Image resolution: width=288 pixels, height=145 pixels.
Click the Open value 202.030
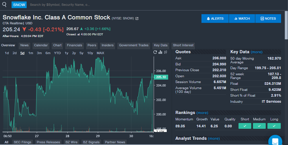(x=219, y=76)
